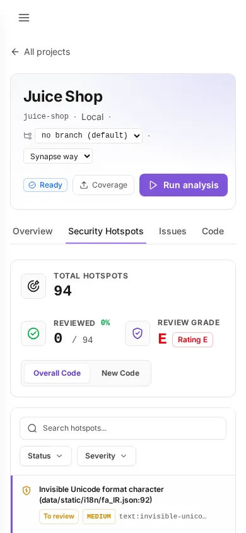Click the magnifier icon in the search box
This screenshot has width=246, height=533.
[32, 428]
